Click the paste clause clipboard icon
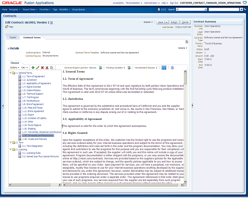This screenshot has width=248, height=198. (x=52, y=68)
